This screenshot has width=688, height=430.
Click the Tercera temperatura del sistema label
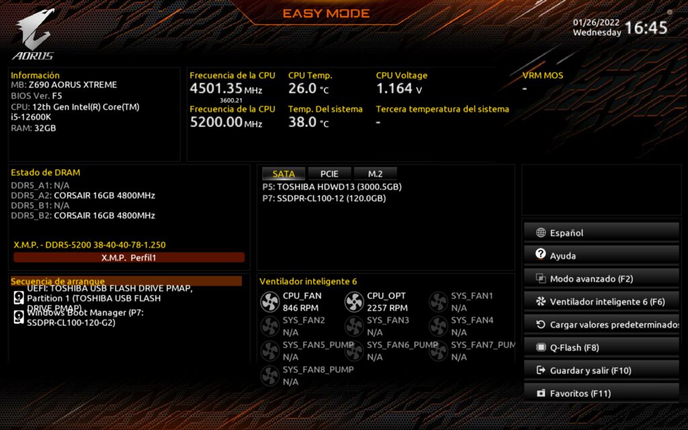pyautogui.click(x=442, y=109)
